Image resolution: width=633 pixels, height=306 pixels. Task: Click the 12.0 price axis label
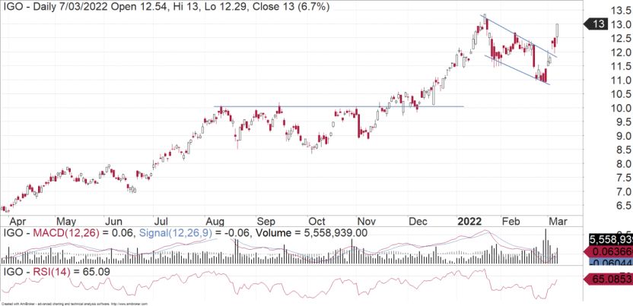(621, 52)
